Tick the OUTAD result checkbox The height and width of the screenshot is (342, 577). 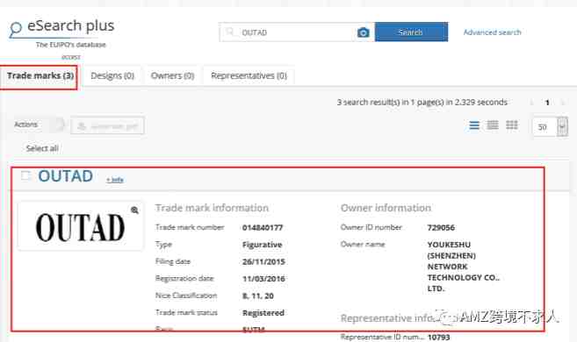click(x=25, y=175)
